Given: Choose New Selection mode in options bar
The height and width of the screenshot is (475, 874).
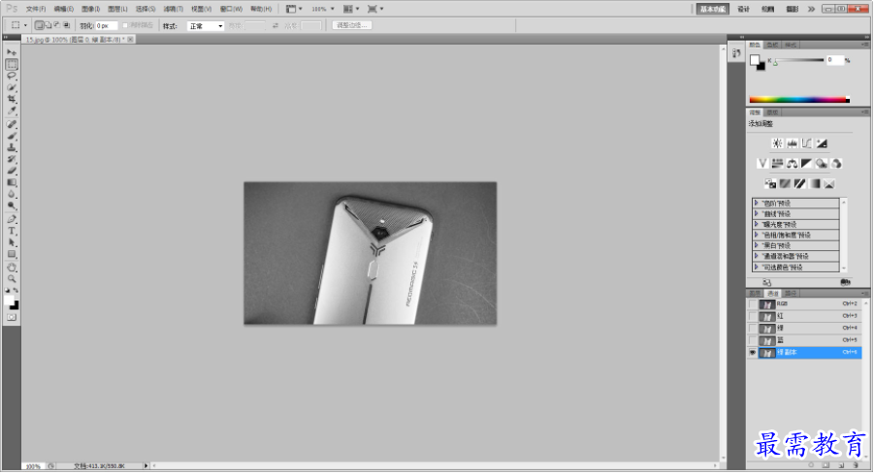Looking at the screenshot, I should pos(40,25).
